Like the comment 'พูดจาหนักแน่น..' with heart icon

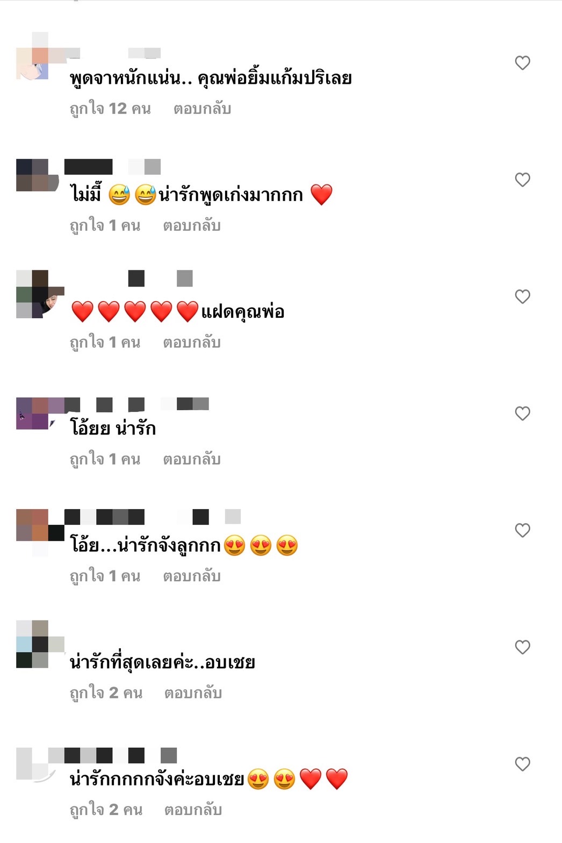522,63
